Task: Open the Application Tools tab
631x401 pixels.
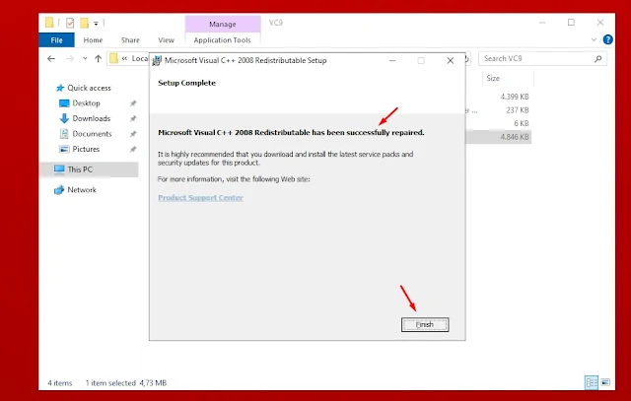Action: [222, 40]
